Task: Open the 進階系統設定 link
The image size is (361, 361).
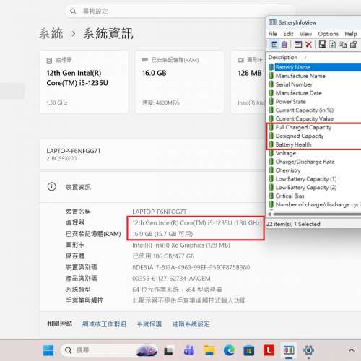Action: [x=191, y=324]
